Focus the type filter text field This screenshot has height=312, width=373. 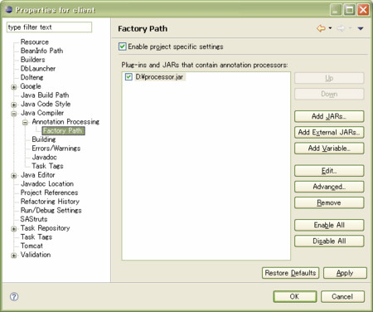(49, 27)
